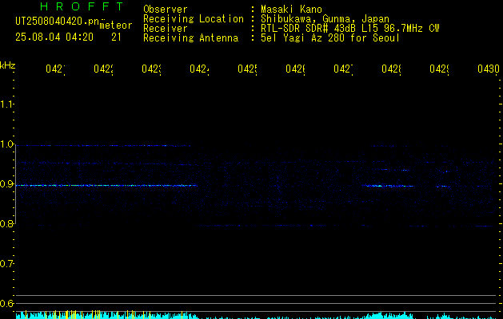Click the green HROFFT title
The height and width of the screenshot is (319, 503).
coord(82,6)
